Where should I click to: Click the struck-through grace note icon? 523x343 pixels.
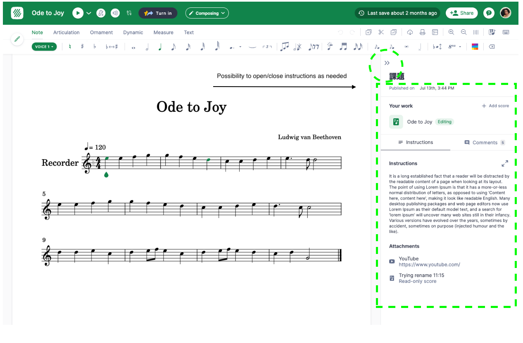(377, 47)
